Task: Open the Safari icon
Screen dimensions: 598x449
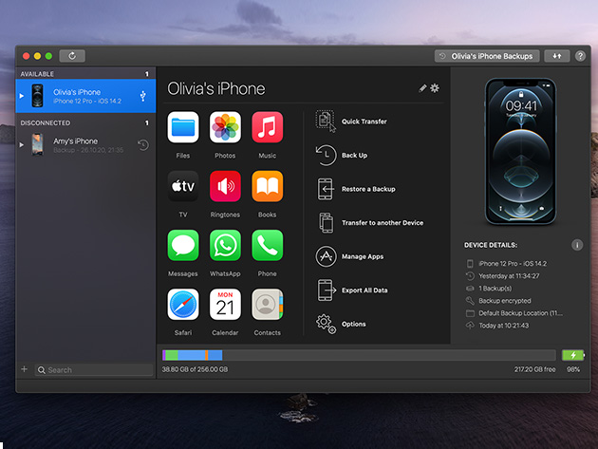Action: (183, 305)
